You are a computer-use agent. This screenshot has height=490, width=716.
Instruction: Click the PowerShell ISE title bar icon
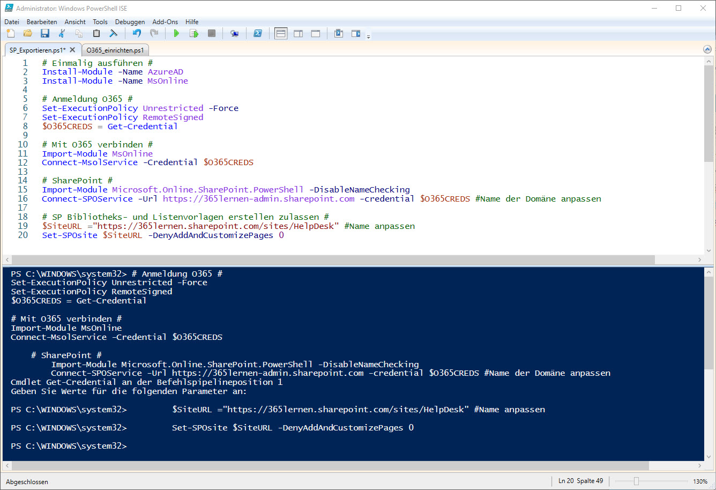pyautogui.click(x=9, y=8)
